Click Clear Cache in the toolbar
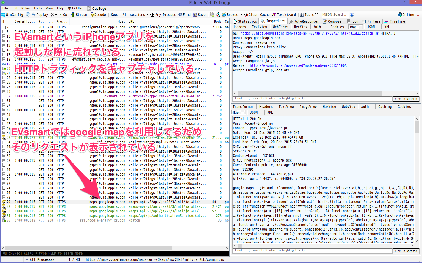Image resolution: width=422 pixels, height=263 pixels. click(257, 15)
